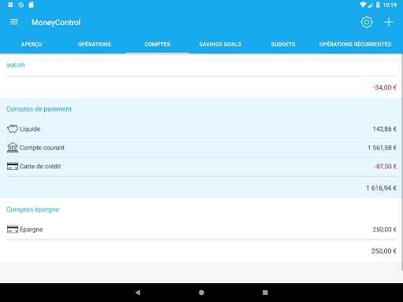Click the 142,86 € Liquide amount

(385, 129)
